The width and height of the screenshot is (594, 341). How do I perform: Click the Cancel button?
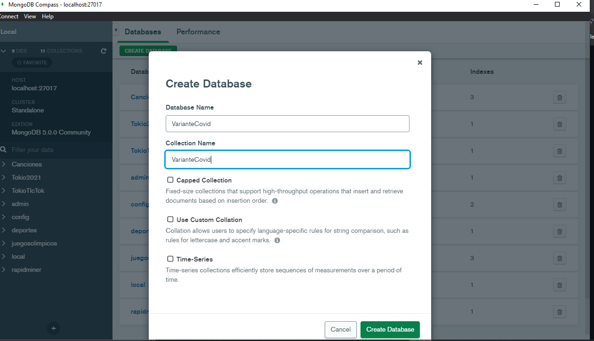tap(340, 329)
